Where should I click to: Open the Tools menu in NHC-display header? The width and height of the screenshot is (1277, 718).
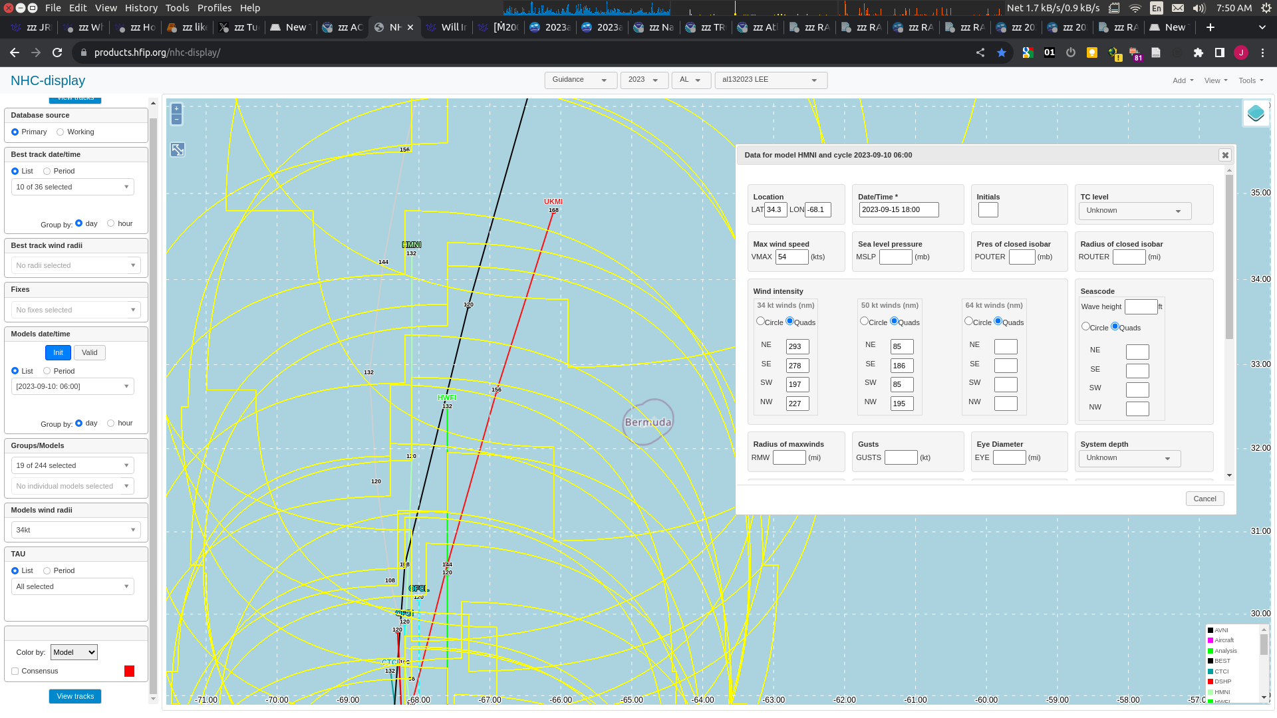[1250, 80]
